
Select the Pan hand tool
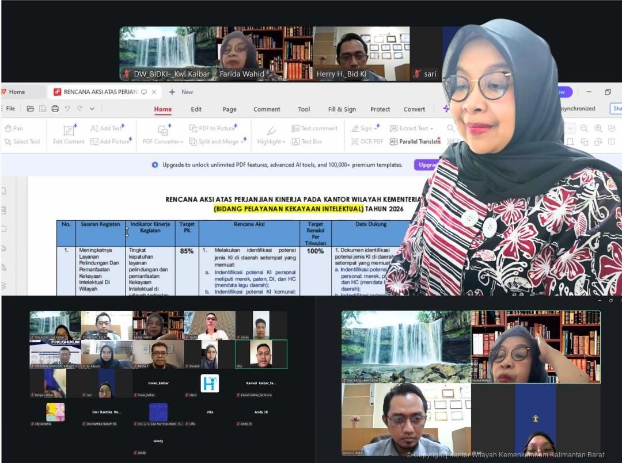tap(14, 128)
